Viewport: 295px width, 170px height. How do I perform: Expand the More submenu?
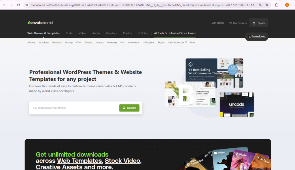(193, 43)
